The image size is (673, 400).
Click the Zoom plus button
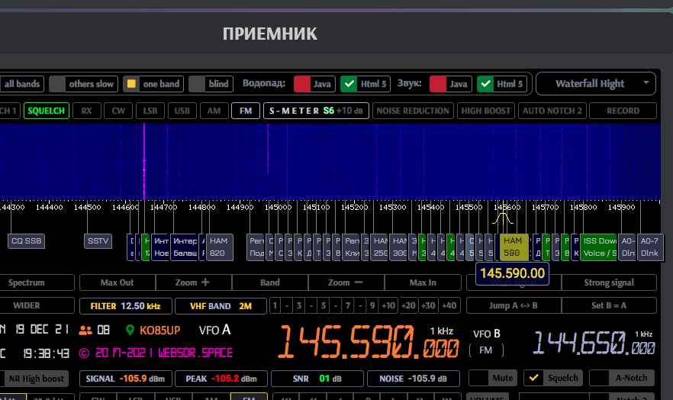click(x=192, y=282)
